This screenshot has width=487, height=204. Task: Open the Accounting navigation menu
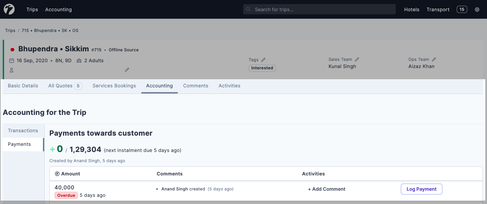coord(58,9)
